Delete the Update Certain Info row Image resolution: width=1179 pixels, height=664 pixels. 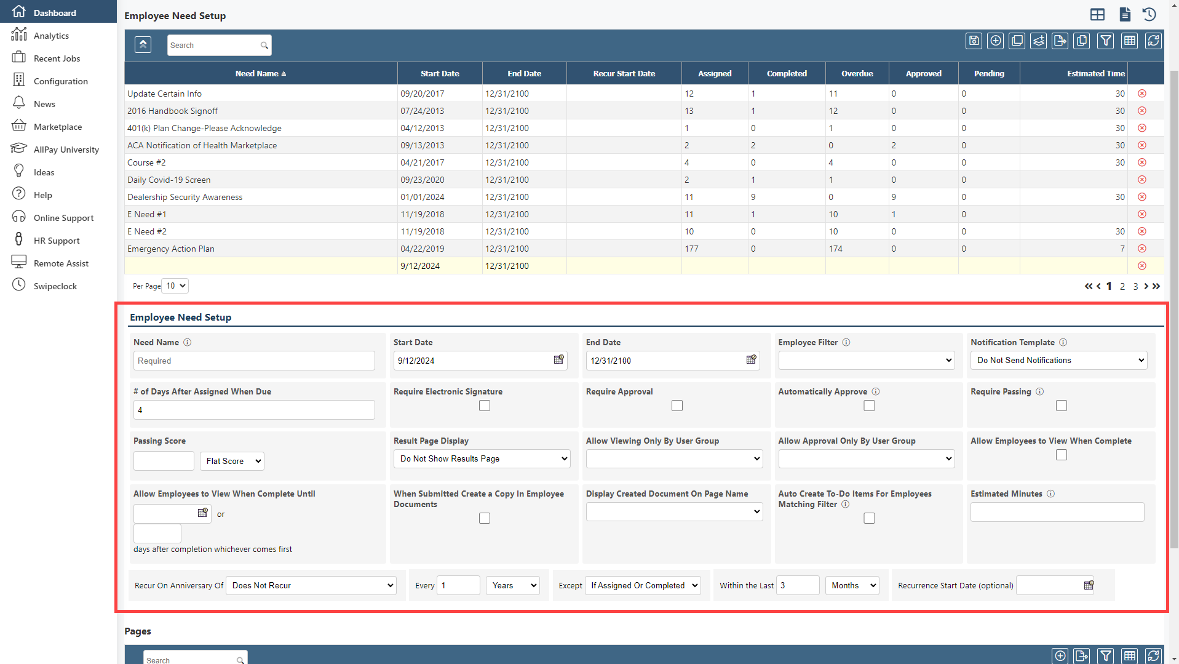pos(1141,94)
